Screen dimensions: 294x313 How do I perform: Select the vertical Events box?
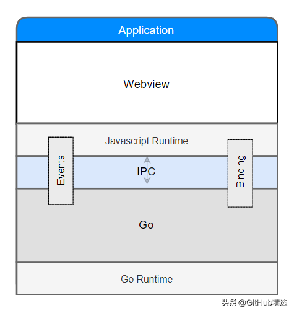(61, 171)
